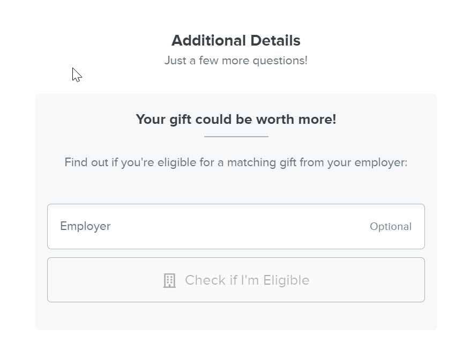Click the Just a few more questions subtitle
This screenshot has width=471, height=357.
pyautogui.click(x=236, y=61)
